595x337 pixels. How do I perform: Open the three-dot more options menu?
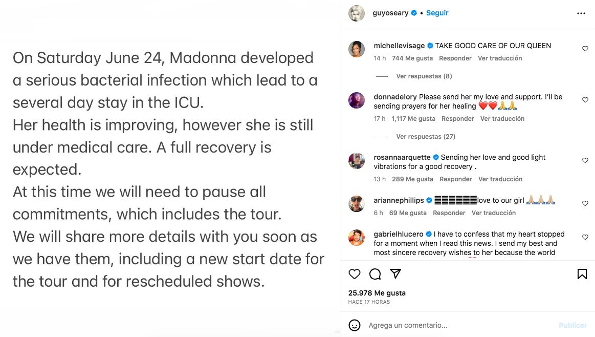click(581, 13)
